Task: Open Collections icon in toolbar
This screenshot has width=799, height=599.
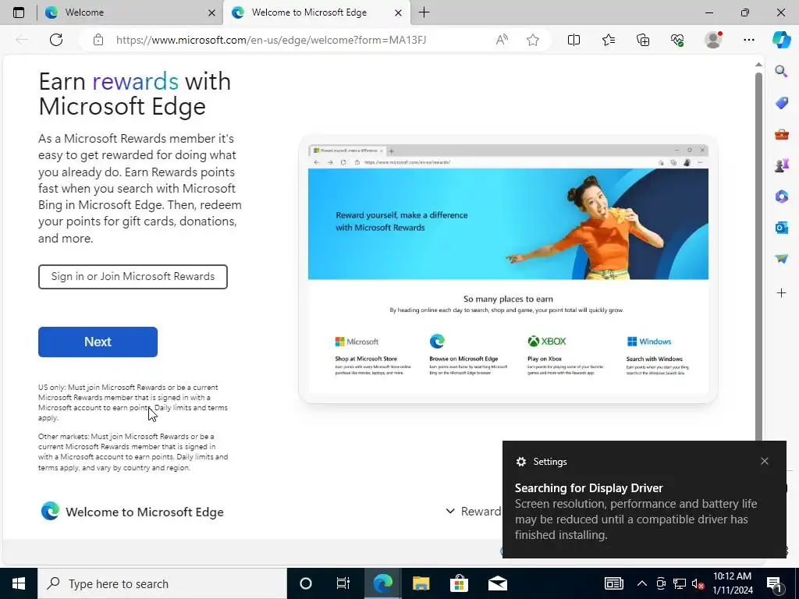Action: pos(643,40)
